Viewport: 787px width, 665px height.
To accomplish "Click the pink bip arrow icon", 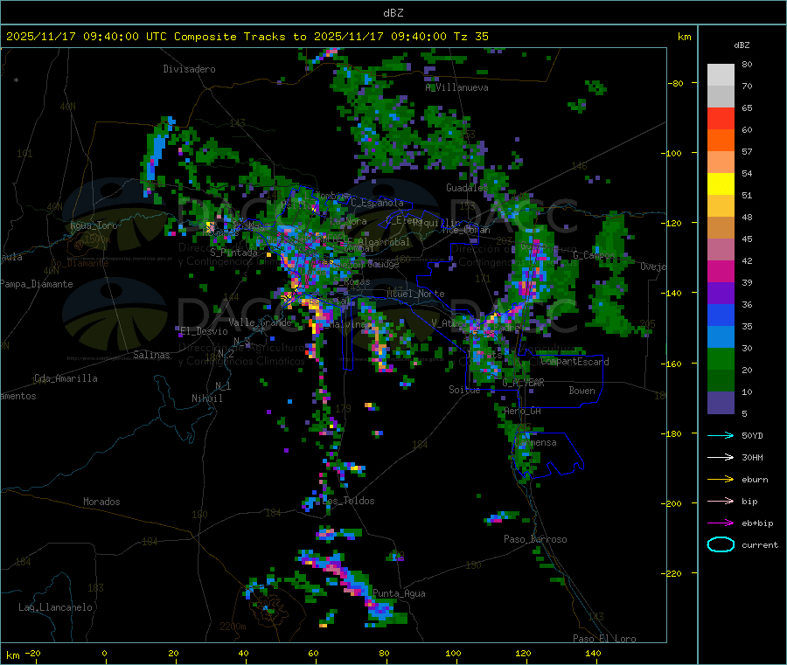I will [721, 501].
